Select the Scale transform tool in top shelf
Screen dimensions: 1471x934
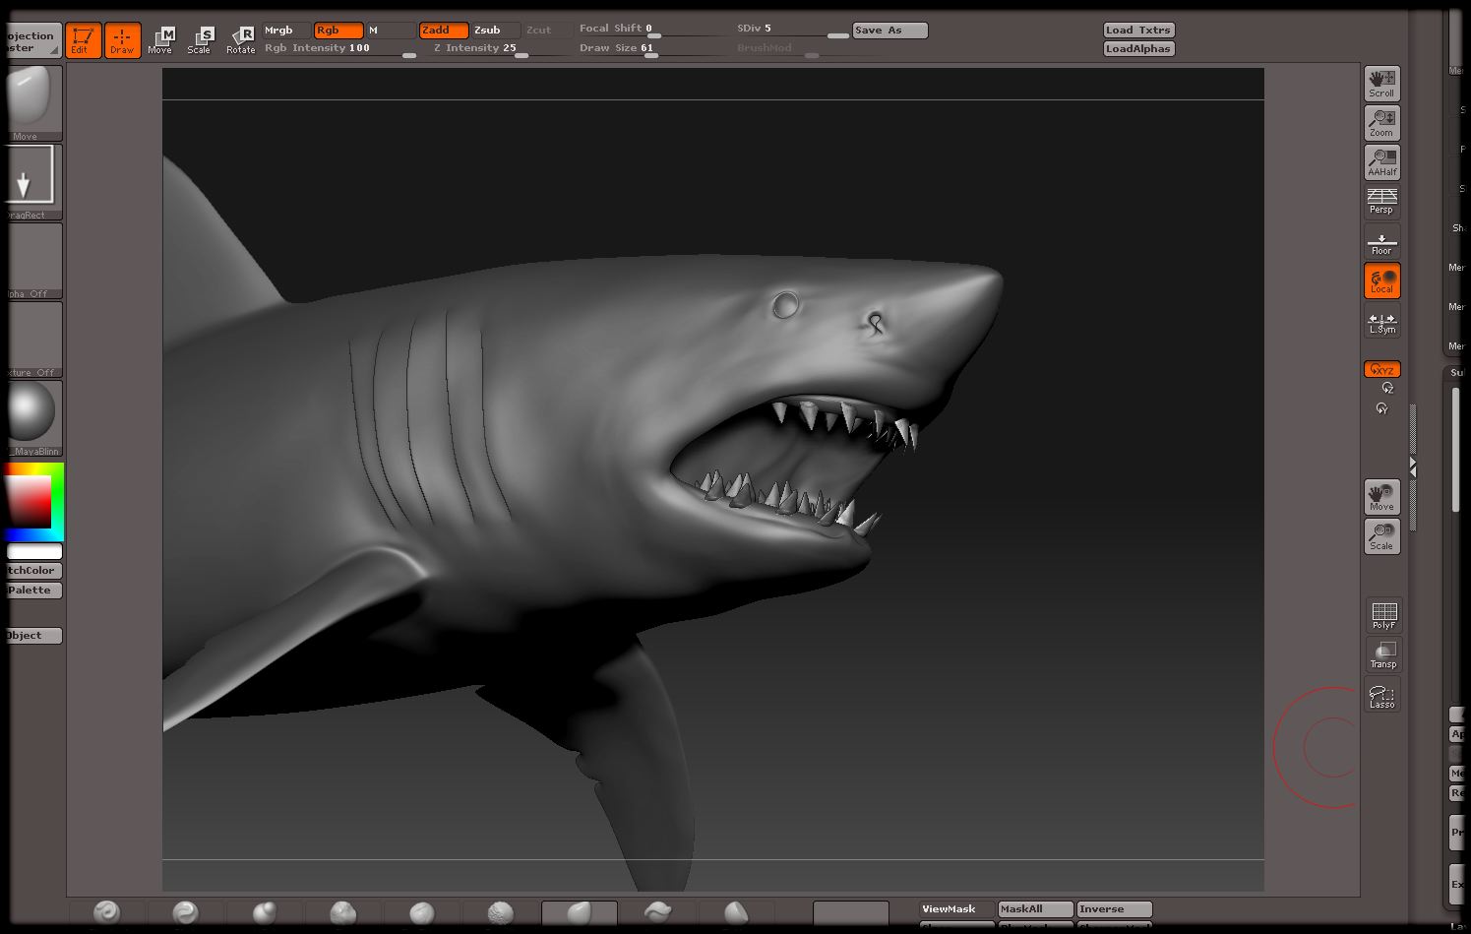coord(200,40)
